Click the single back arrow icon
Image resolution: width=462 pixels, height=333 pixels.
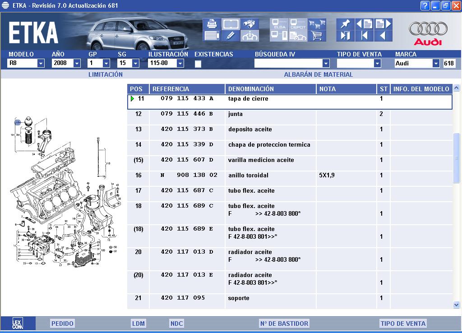[383, 36]
